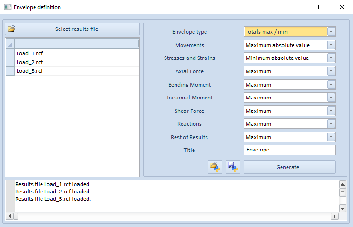
Task: Click the save Python script icon
Action: pyautogui.click(x=233, y=167)
